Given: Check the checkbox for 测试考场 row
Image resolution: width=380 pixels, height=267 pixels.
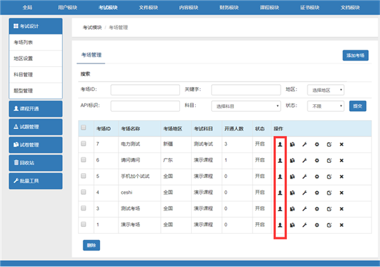Looking at the screenshot, I should coord(83,208).
